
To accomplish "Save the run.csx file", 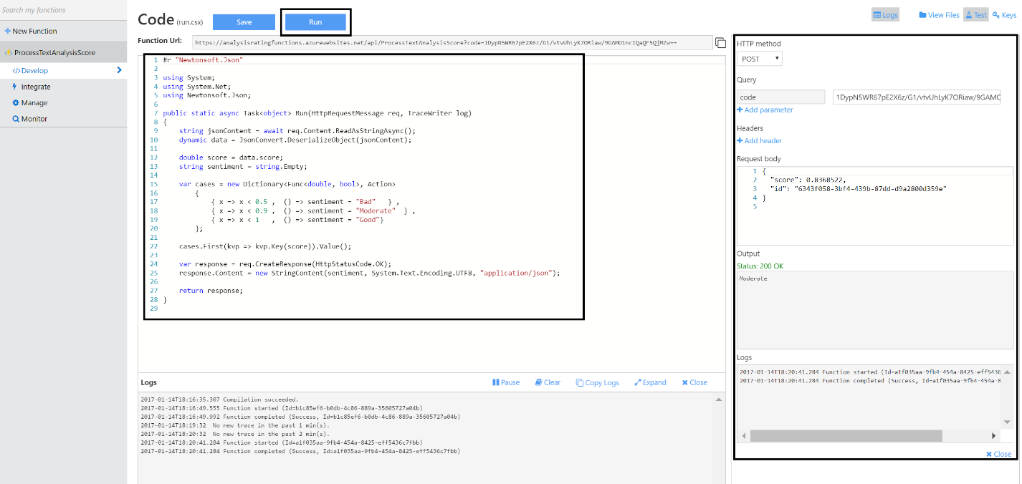I will pos(244,21).
